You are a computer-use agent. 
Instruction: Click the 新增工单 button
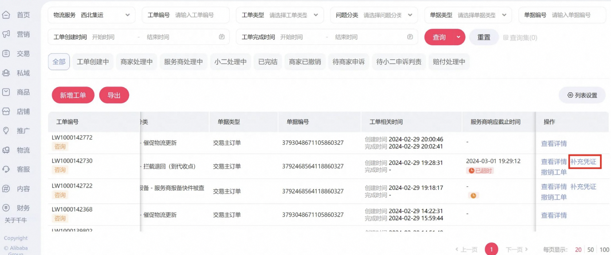(73, 95)
